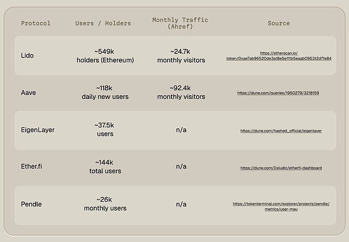
Task: Click the ~144k total users cell
Action: [x=105, y=167]
